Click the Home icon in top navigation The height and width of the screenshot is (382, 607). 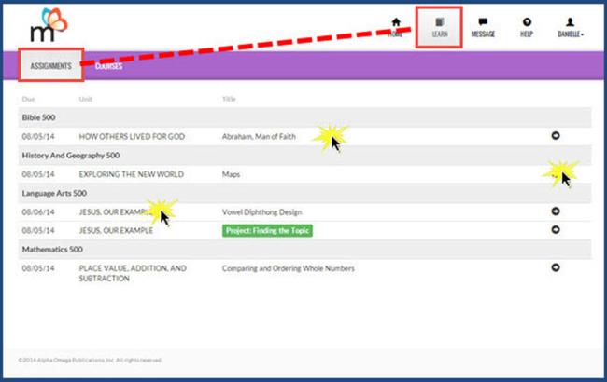coord(396,22)
